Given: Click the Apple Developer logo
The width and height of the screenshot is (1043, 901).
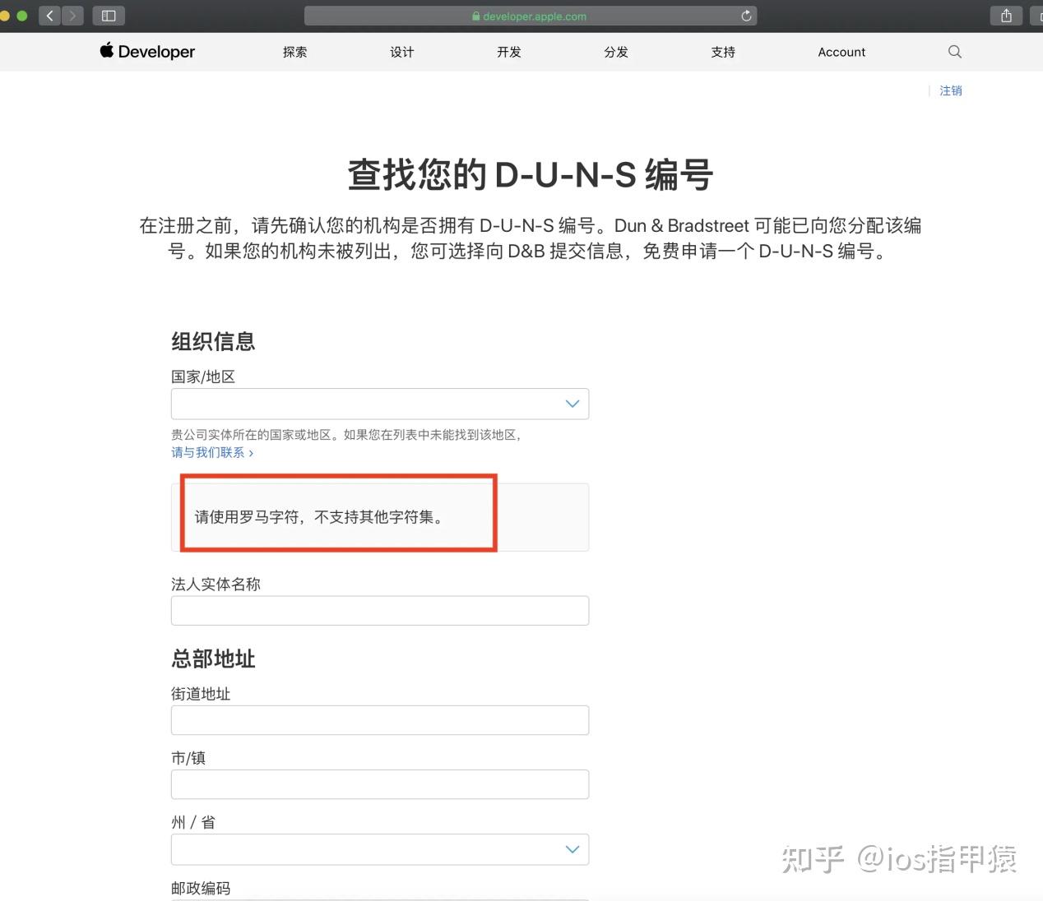Looking at the screenshot, I should click(x=147, y=51).
